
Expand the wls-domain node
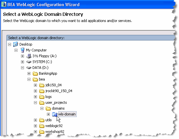pyautogui.click(x=49, y=114)
